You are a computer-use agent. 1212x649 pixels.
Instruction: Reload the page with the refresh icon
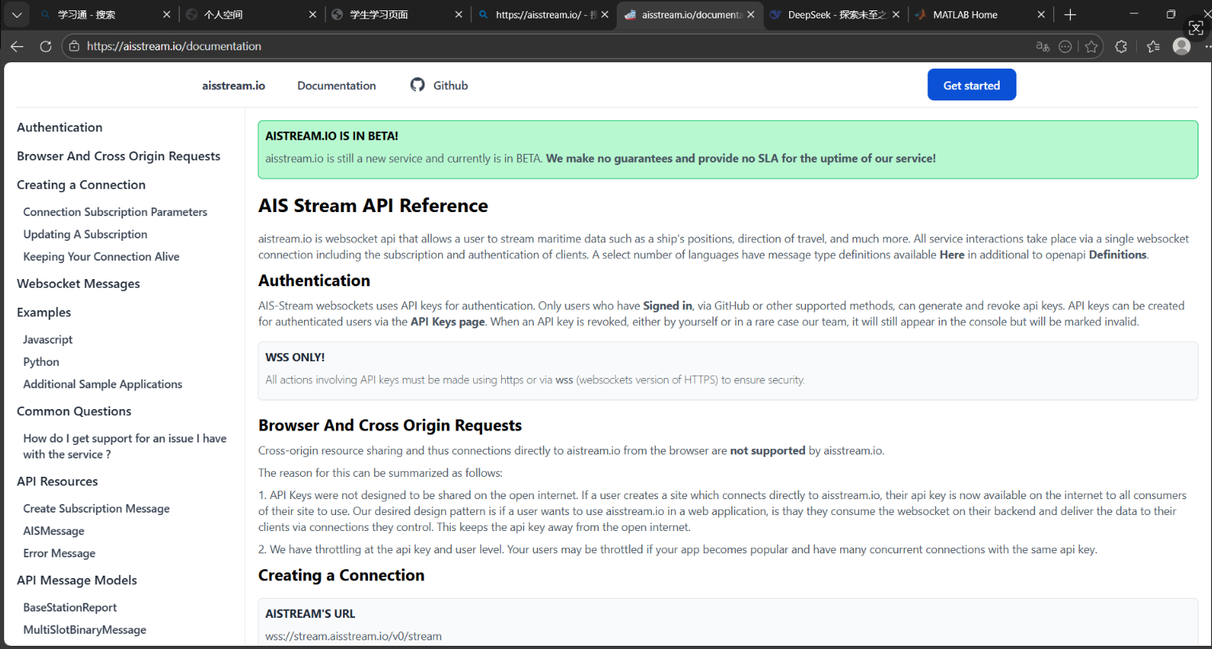(x=45, y=46)
